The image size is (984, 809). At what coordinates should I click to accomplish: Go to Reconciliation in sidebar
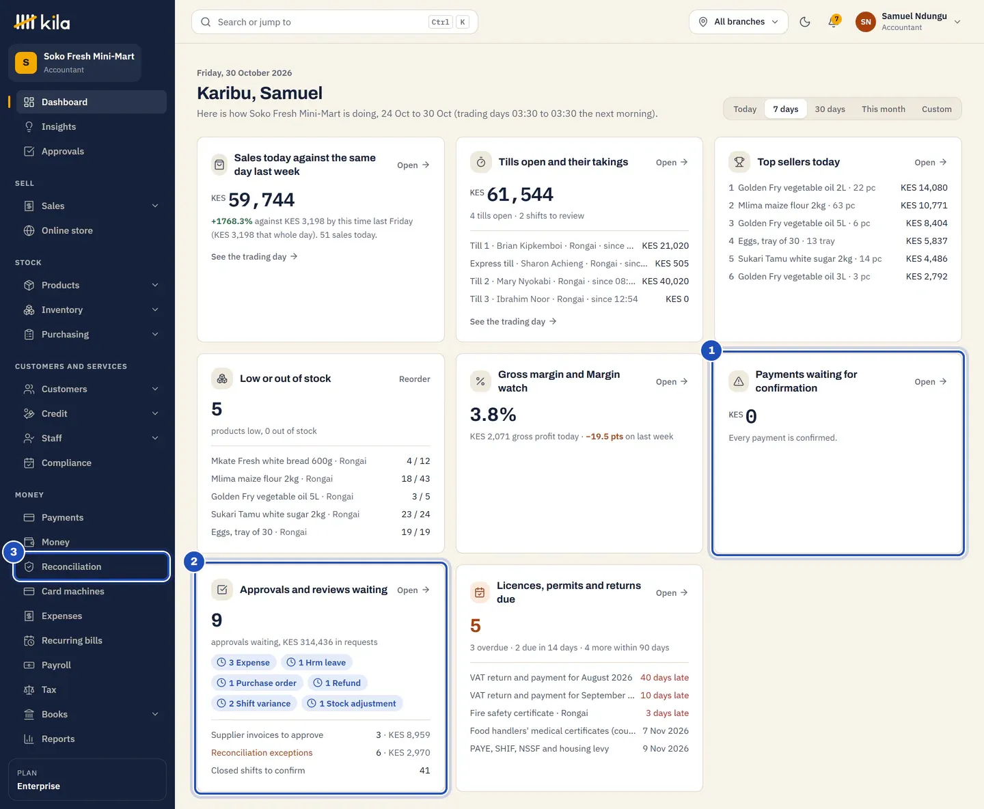click(x=92, y=566)
